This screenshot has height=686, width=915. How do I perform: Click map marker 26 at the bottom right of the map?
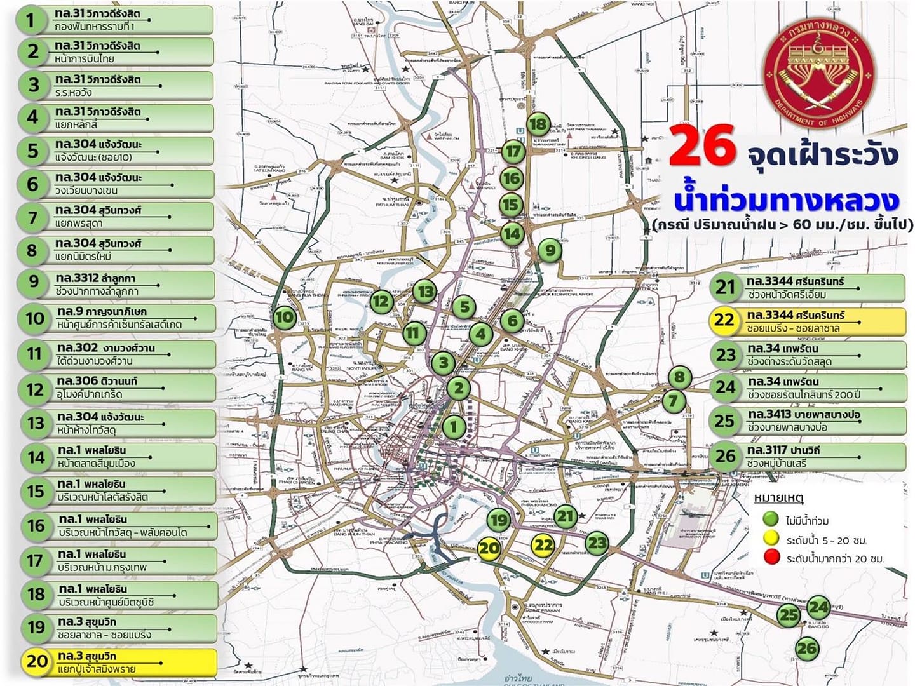807,649
